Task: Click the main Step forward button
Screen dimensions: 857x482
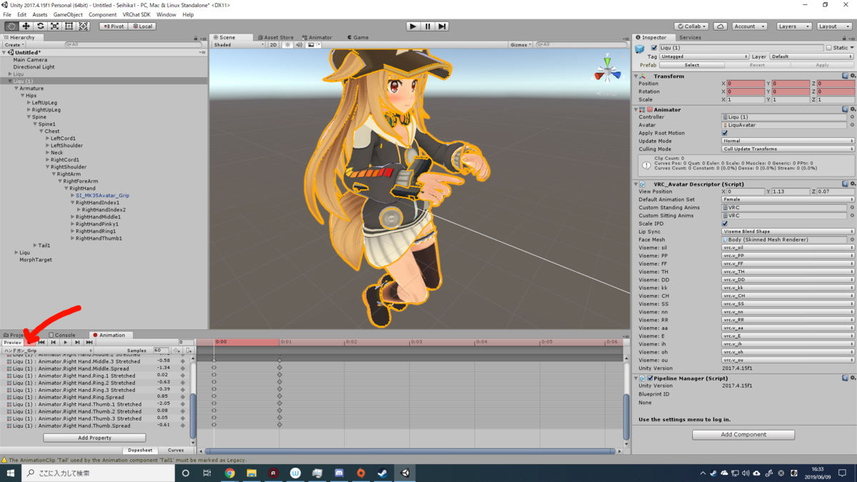Action: pos(442,26)
